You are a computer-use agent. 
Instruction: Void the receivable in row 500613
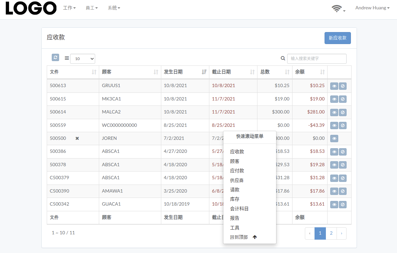click(x=343, y=86)
